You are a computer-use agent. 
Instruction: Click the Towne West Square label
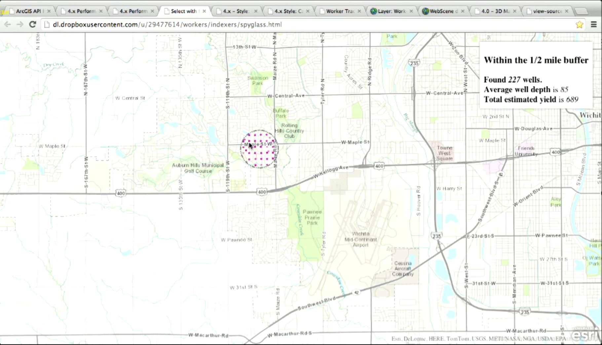coord(444,153)
